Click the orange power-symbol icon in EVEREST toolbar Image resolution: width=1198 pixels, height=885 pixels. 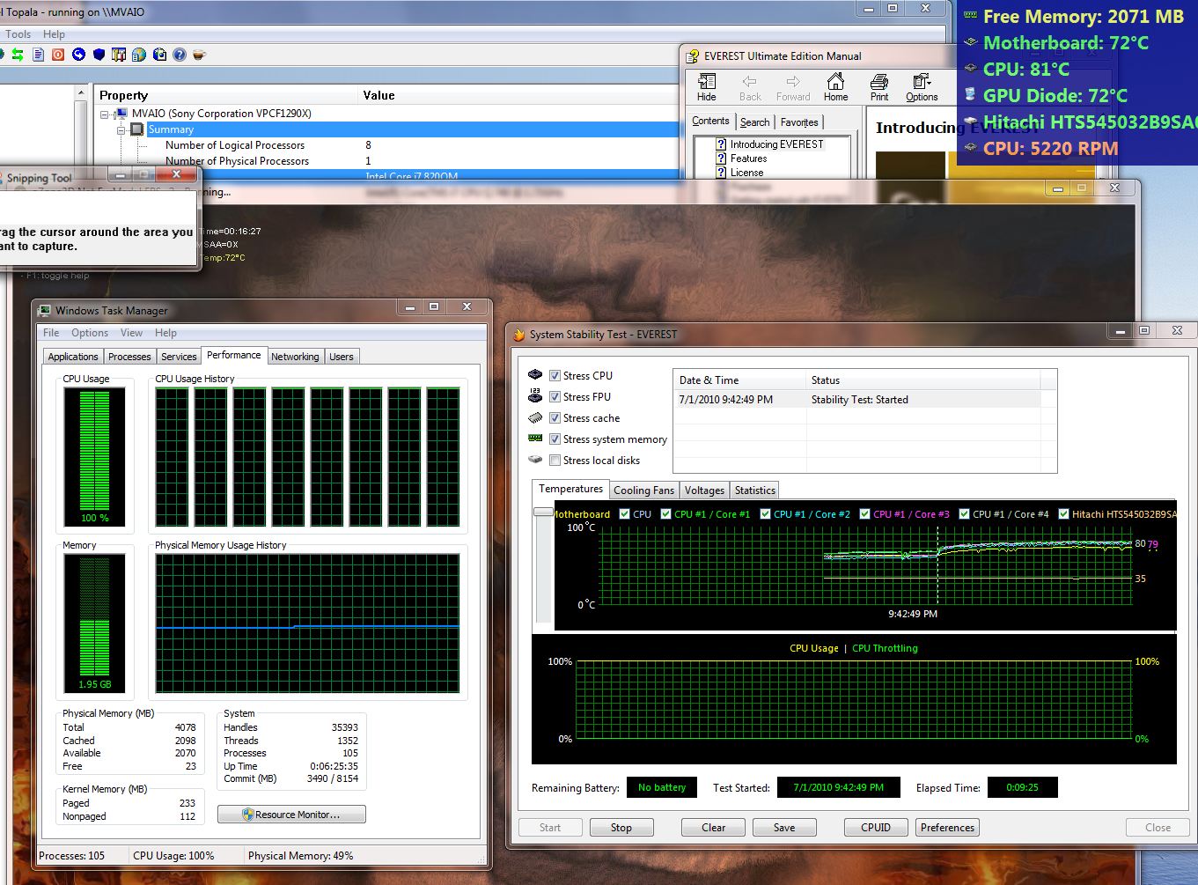pos(58,55)
